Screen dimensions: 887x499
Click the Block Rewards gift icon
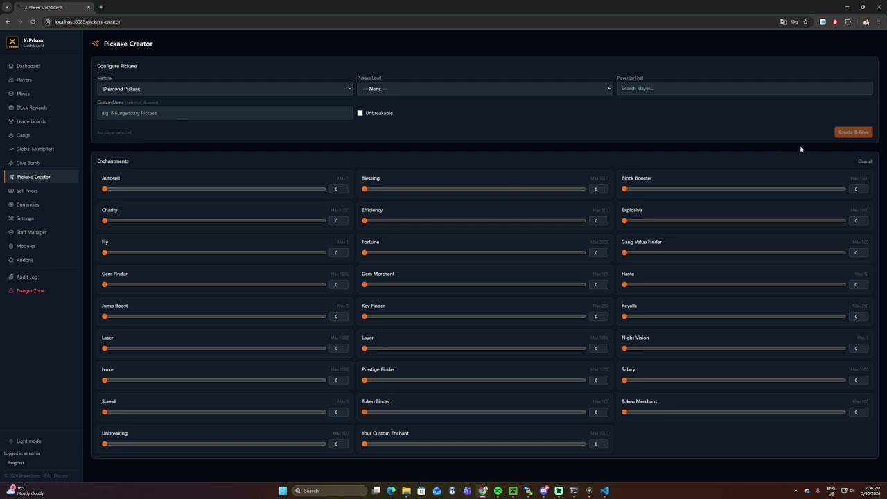coord(11,107)
